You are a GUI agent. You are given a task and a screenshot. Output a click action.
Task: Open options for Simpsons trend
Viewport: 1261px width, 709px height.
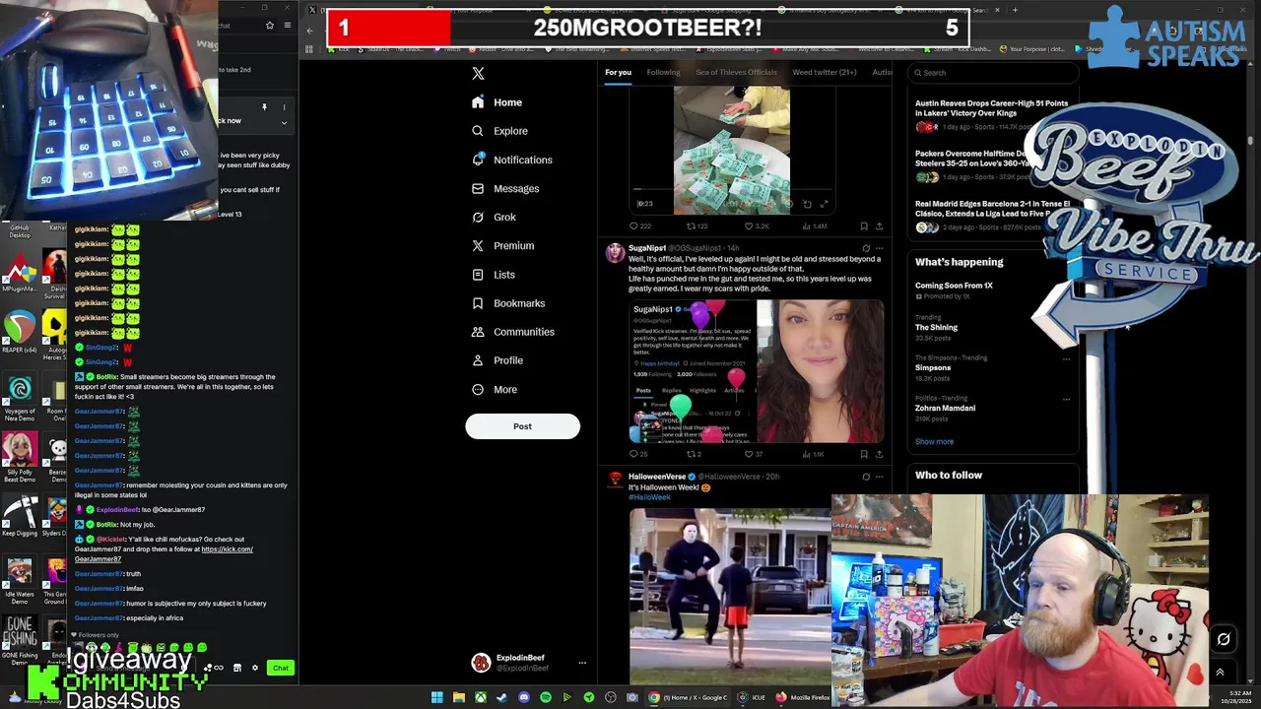(1066, 358)
